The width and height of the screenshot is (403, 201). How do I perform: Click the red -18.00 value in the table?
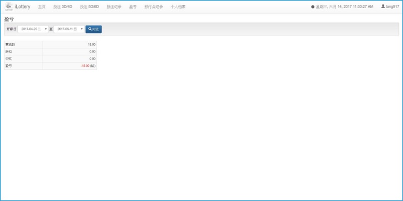[84, 66]
